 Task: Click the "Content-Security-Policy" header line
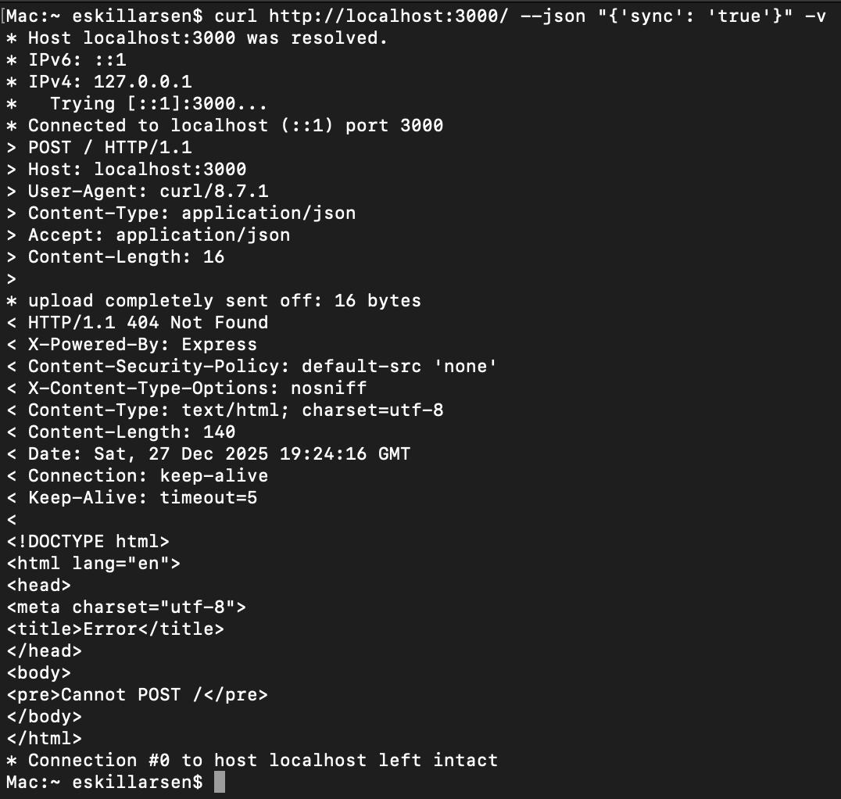[x=263, y=366]
